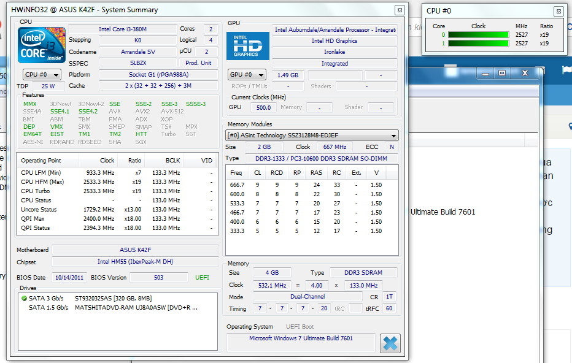Click the Core 1 clock bar
Image resolution: width=572 pixels, height=363 pixels.
coord(479,44)
